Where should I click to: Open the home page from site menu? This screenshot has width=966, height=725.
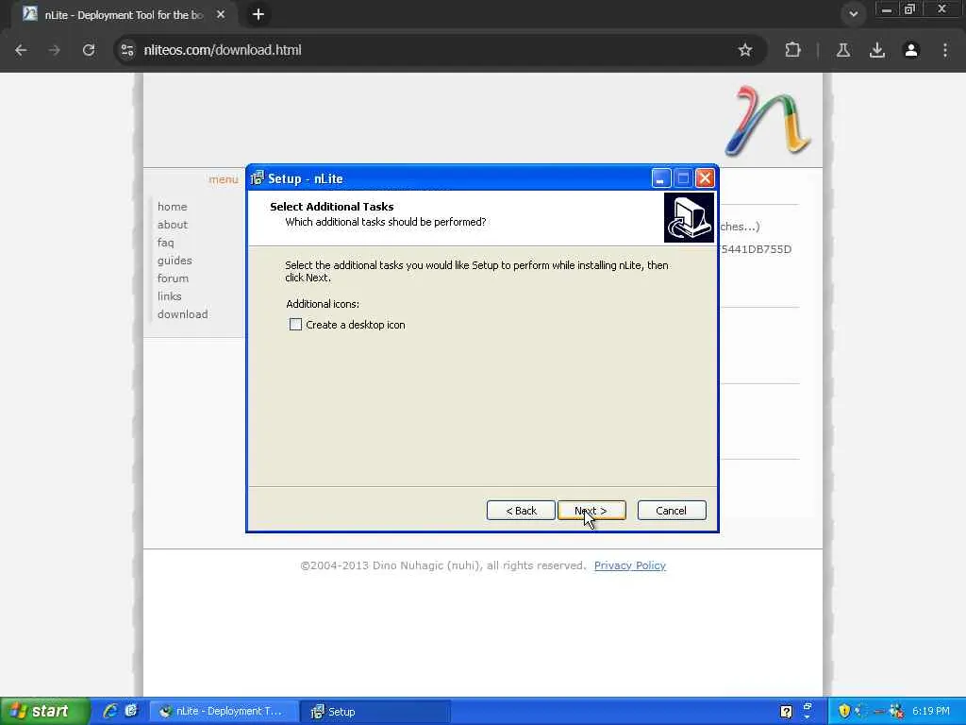pyautogui.click(x=172, y=207)
